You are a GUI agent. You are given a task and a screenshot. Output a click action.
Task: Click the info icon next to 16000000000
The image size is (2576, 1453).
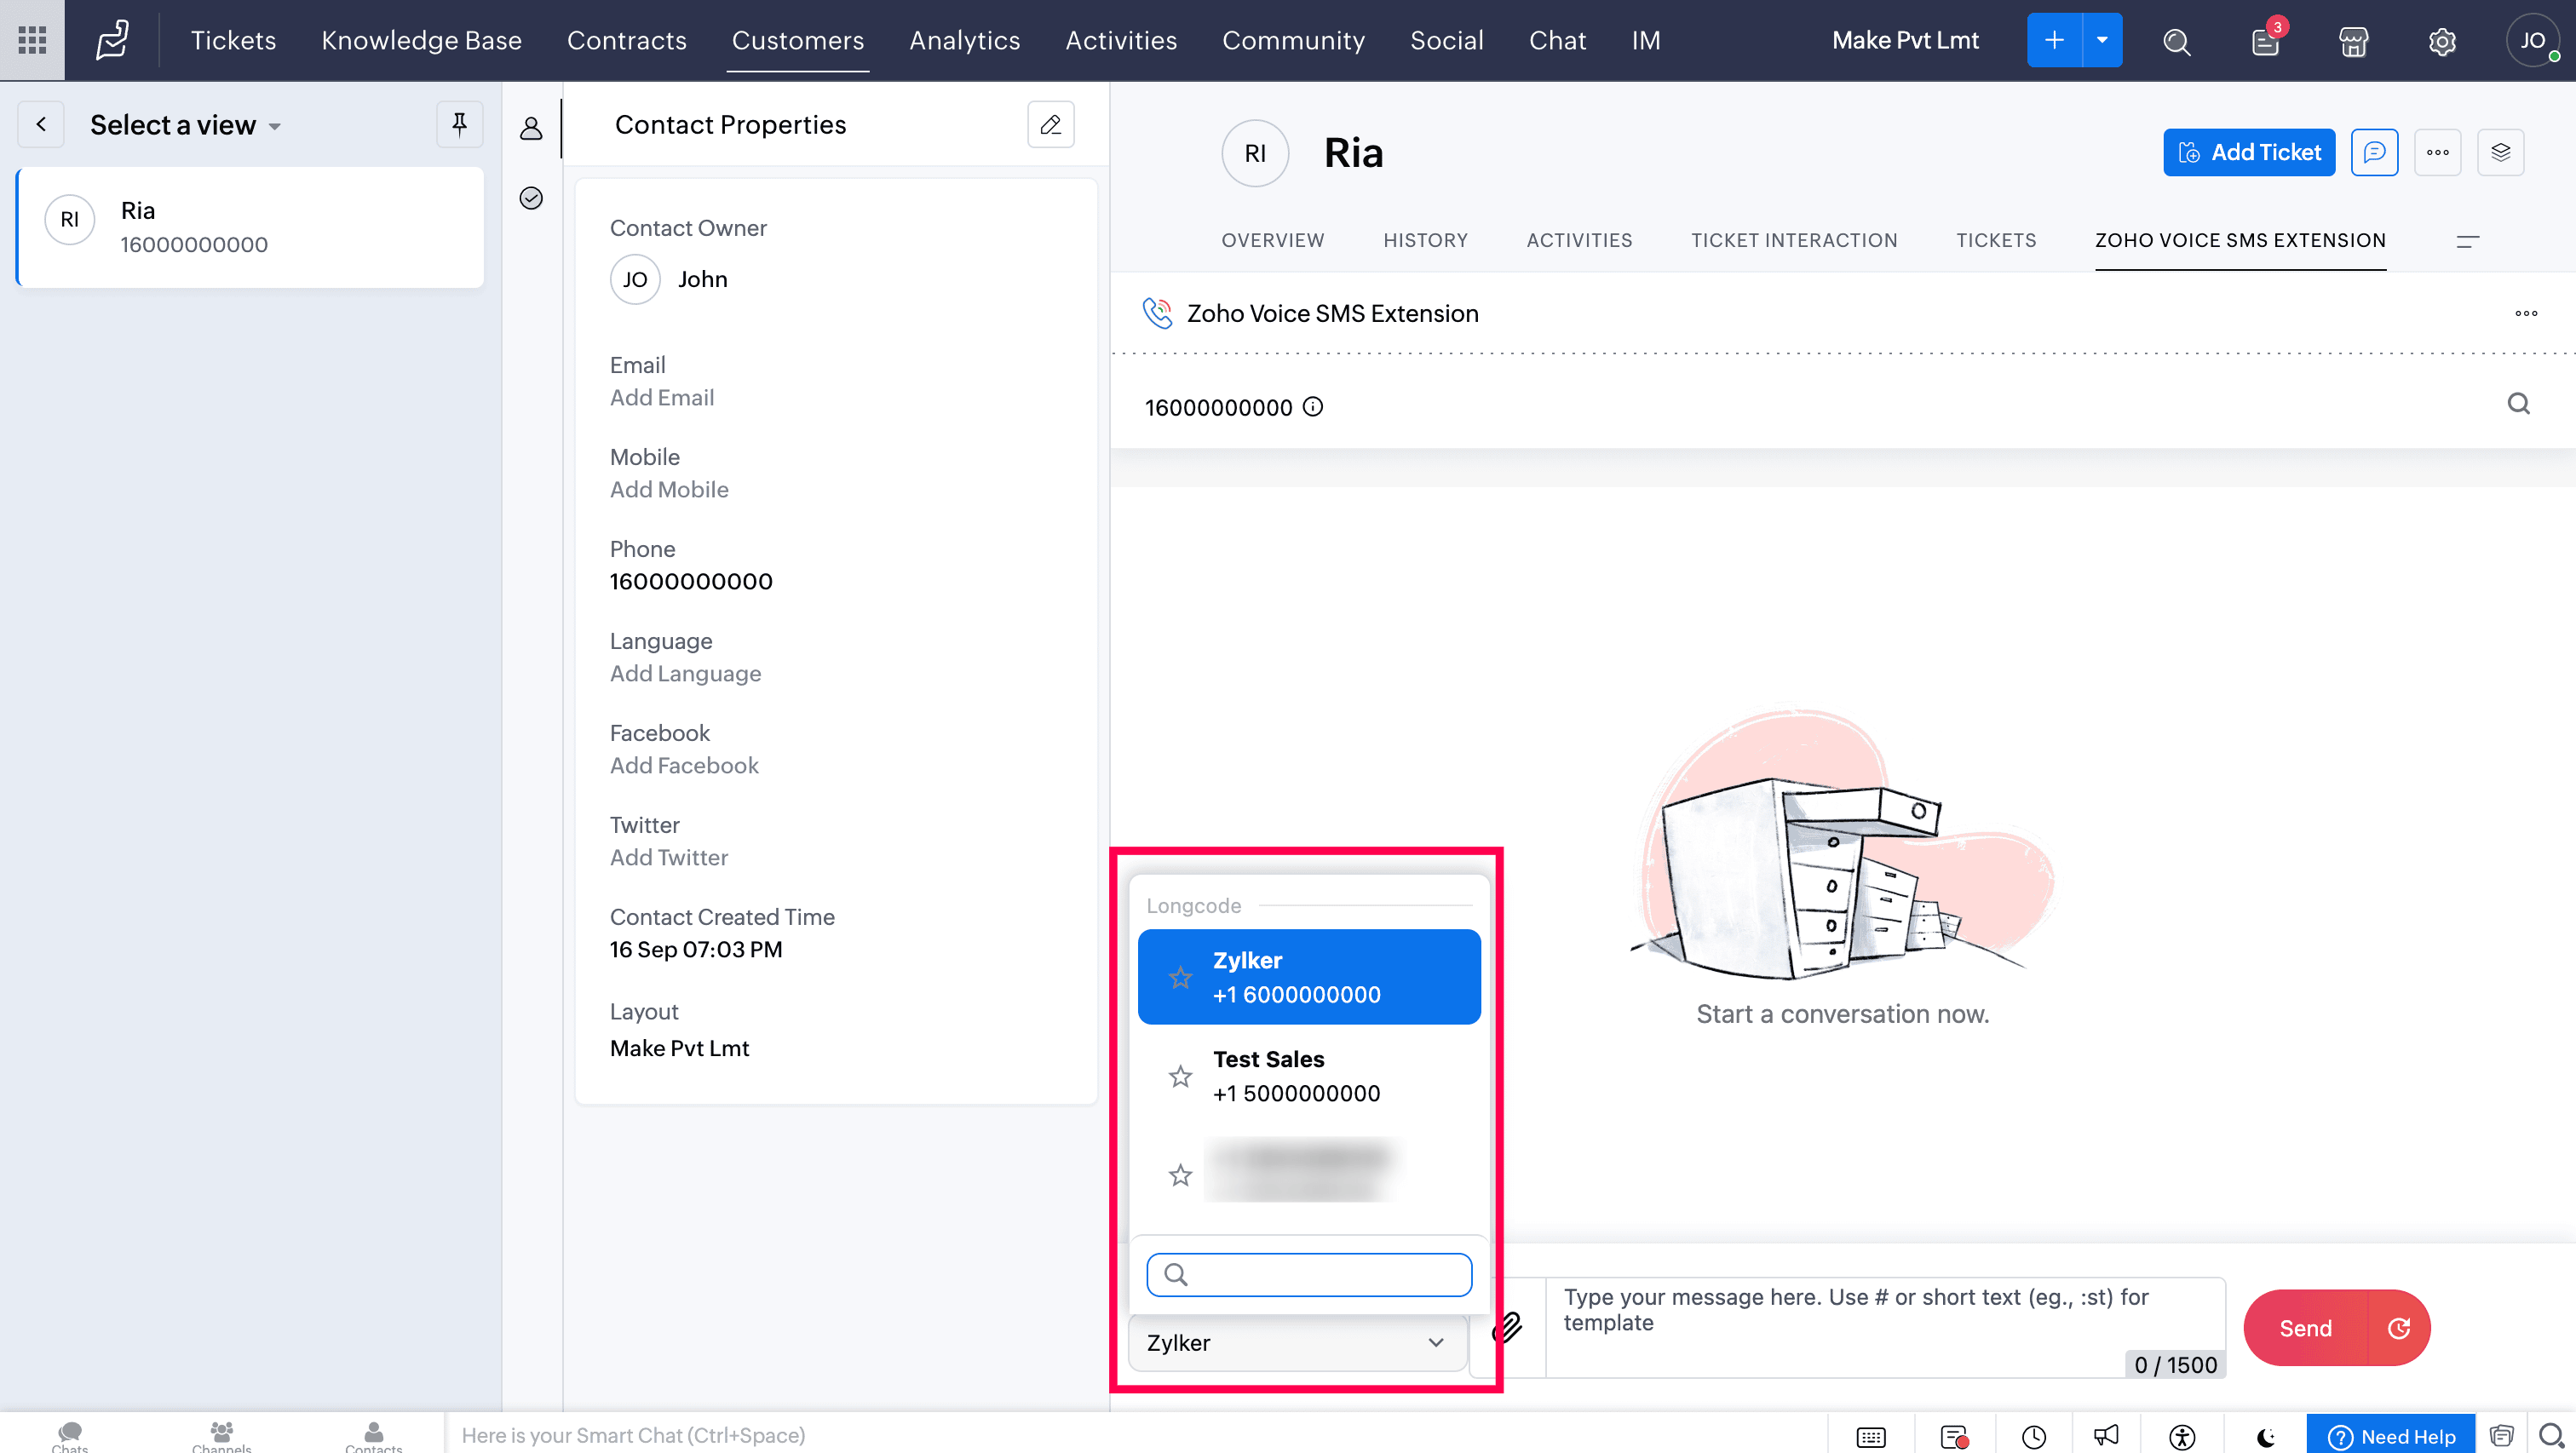(1313, 406)
